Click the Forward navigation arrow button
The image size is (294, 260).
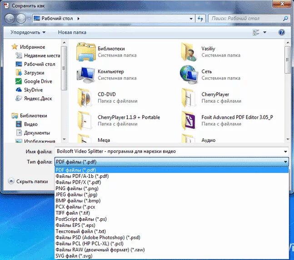click(x=21, y=19)
